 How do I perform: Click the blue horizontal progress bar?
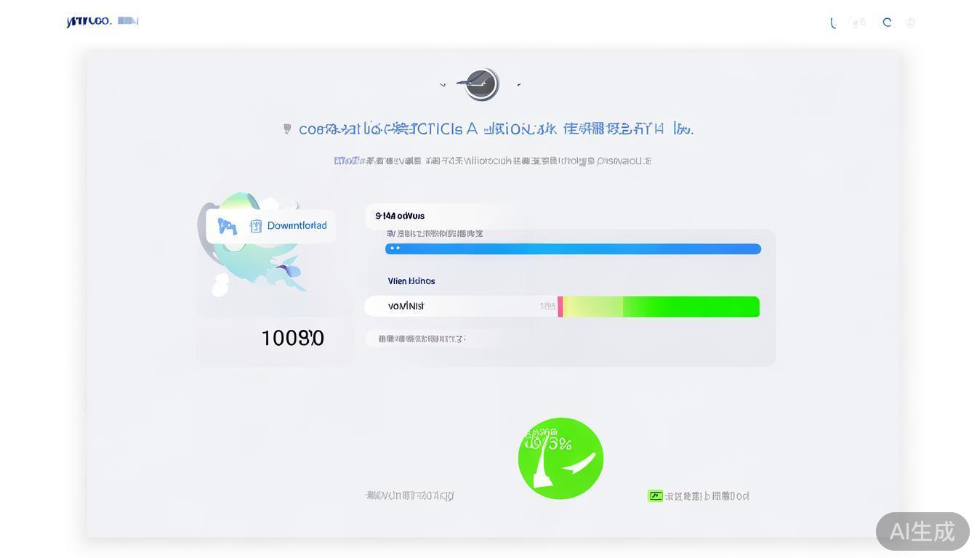573,249
